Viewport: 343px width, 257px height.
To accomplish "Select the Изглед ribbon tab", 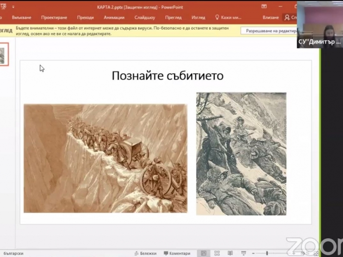I will [x=198, y=18].
